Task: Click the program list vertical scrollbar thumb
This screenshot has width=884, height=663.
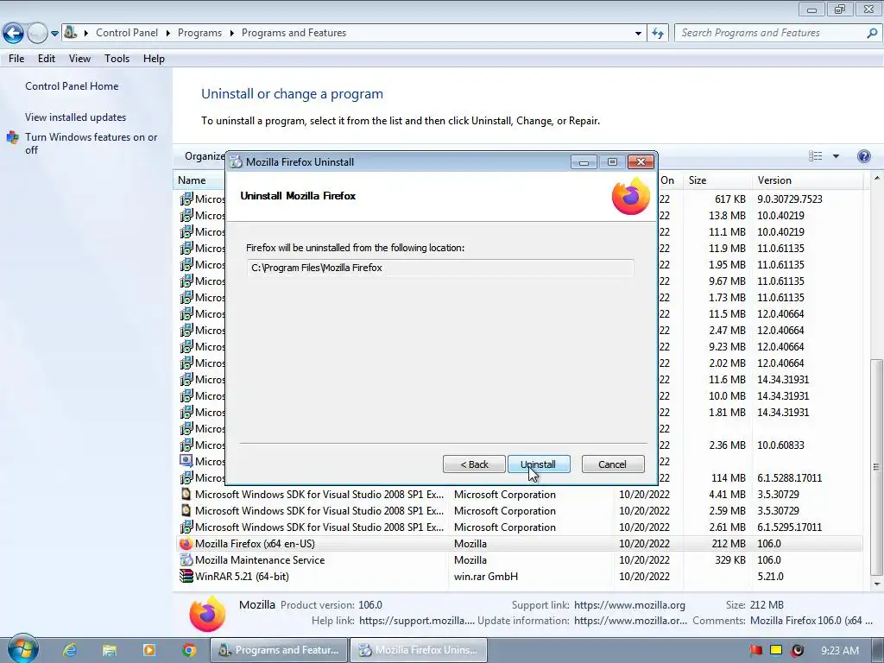Action: point(877,466)
